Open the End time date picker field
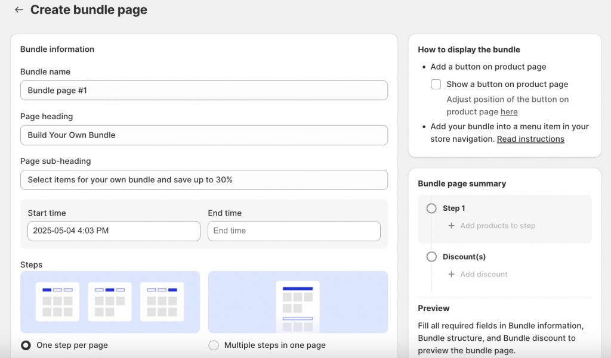The width and height of the screenshot is (611, 358). pos(294,231)
